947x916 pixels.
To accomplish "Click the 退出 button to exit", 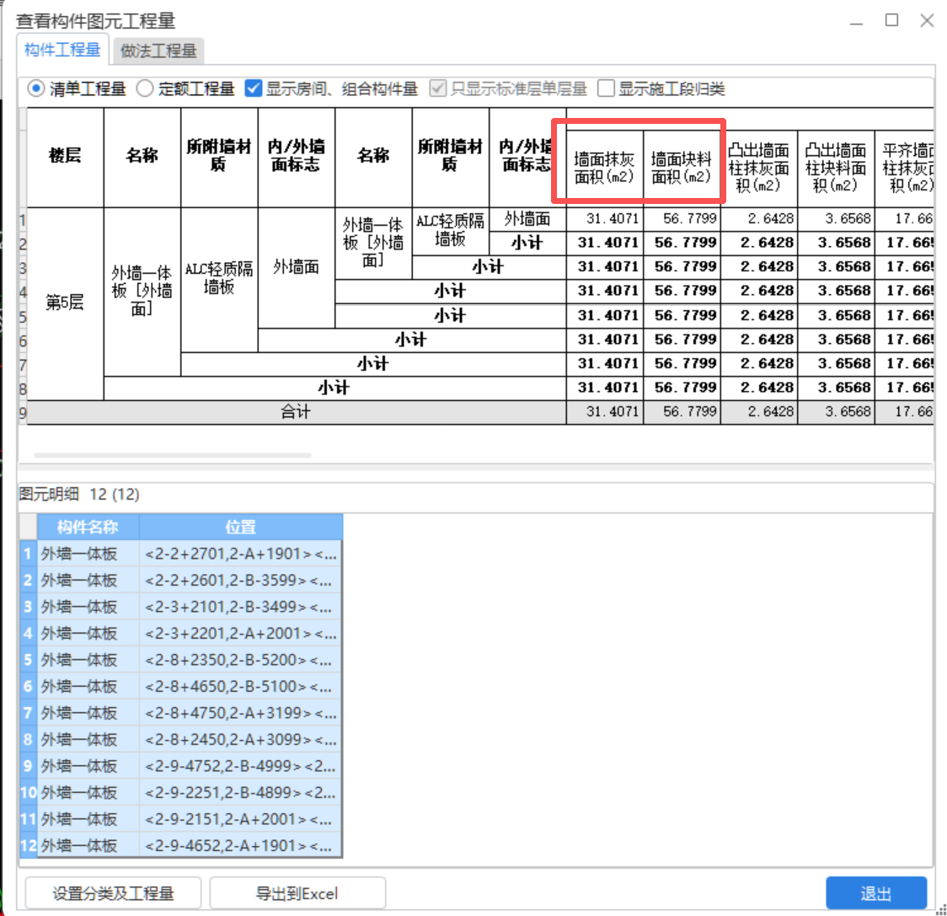I will pyautogui.click(x=876, y=892).
